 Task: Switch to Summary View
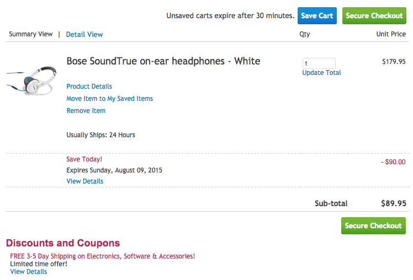[x=31, y=34]
